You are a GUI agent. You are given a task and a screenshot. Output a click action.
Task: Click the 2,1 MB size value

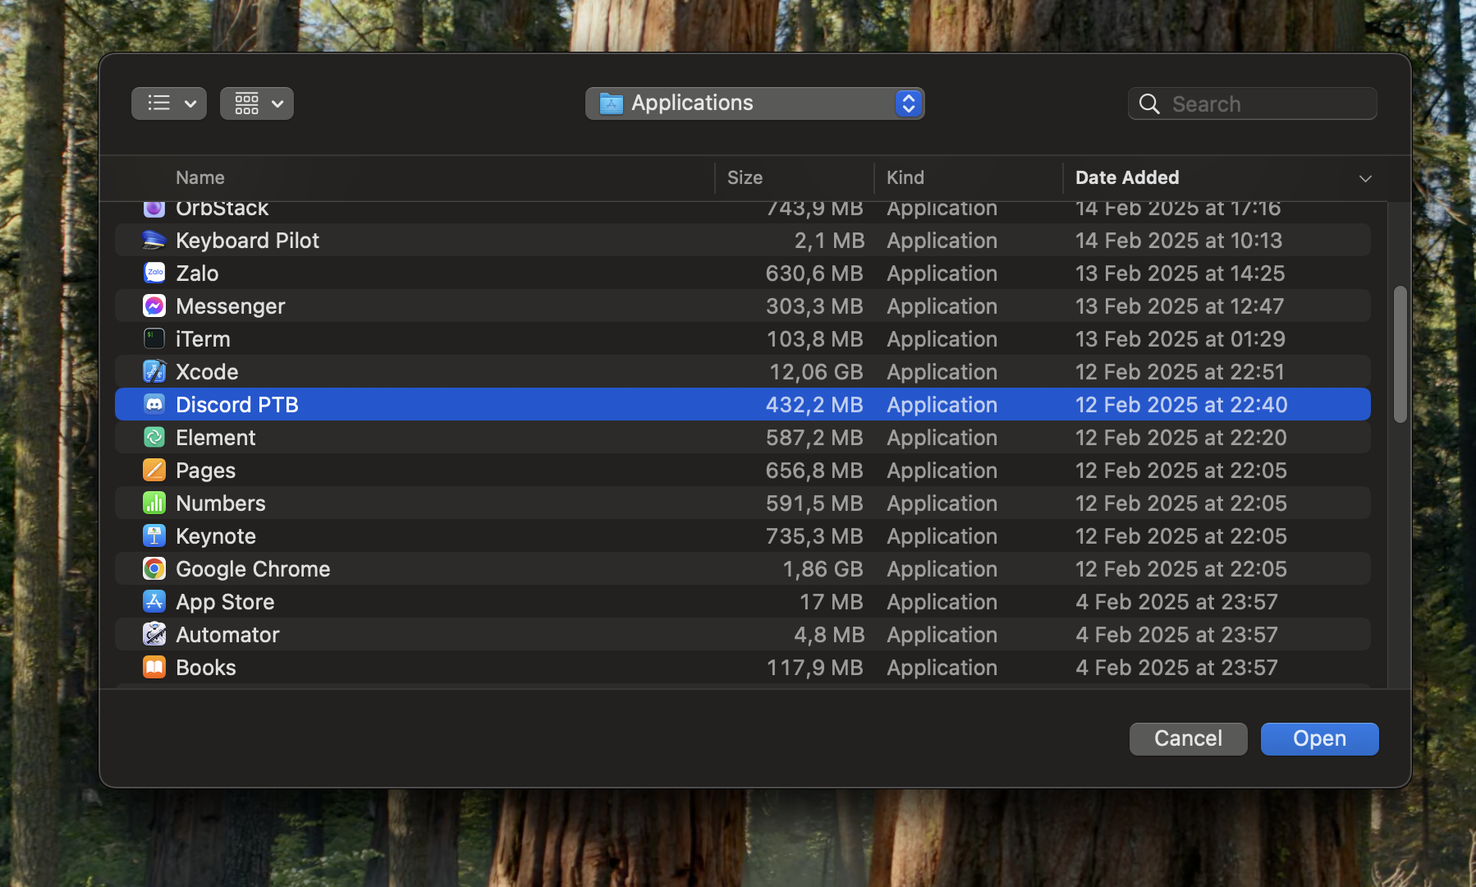pyautogui.click(x=829, y=241)
